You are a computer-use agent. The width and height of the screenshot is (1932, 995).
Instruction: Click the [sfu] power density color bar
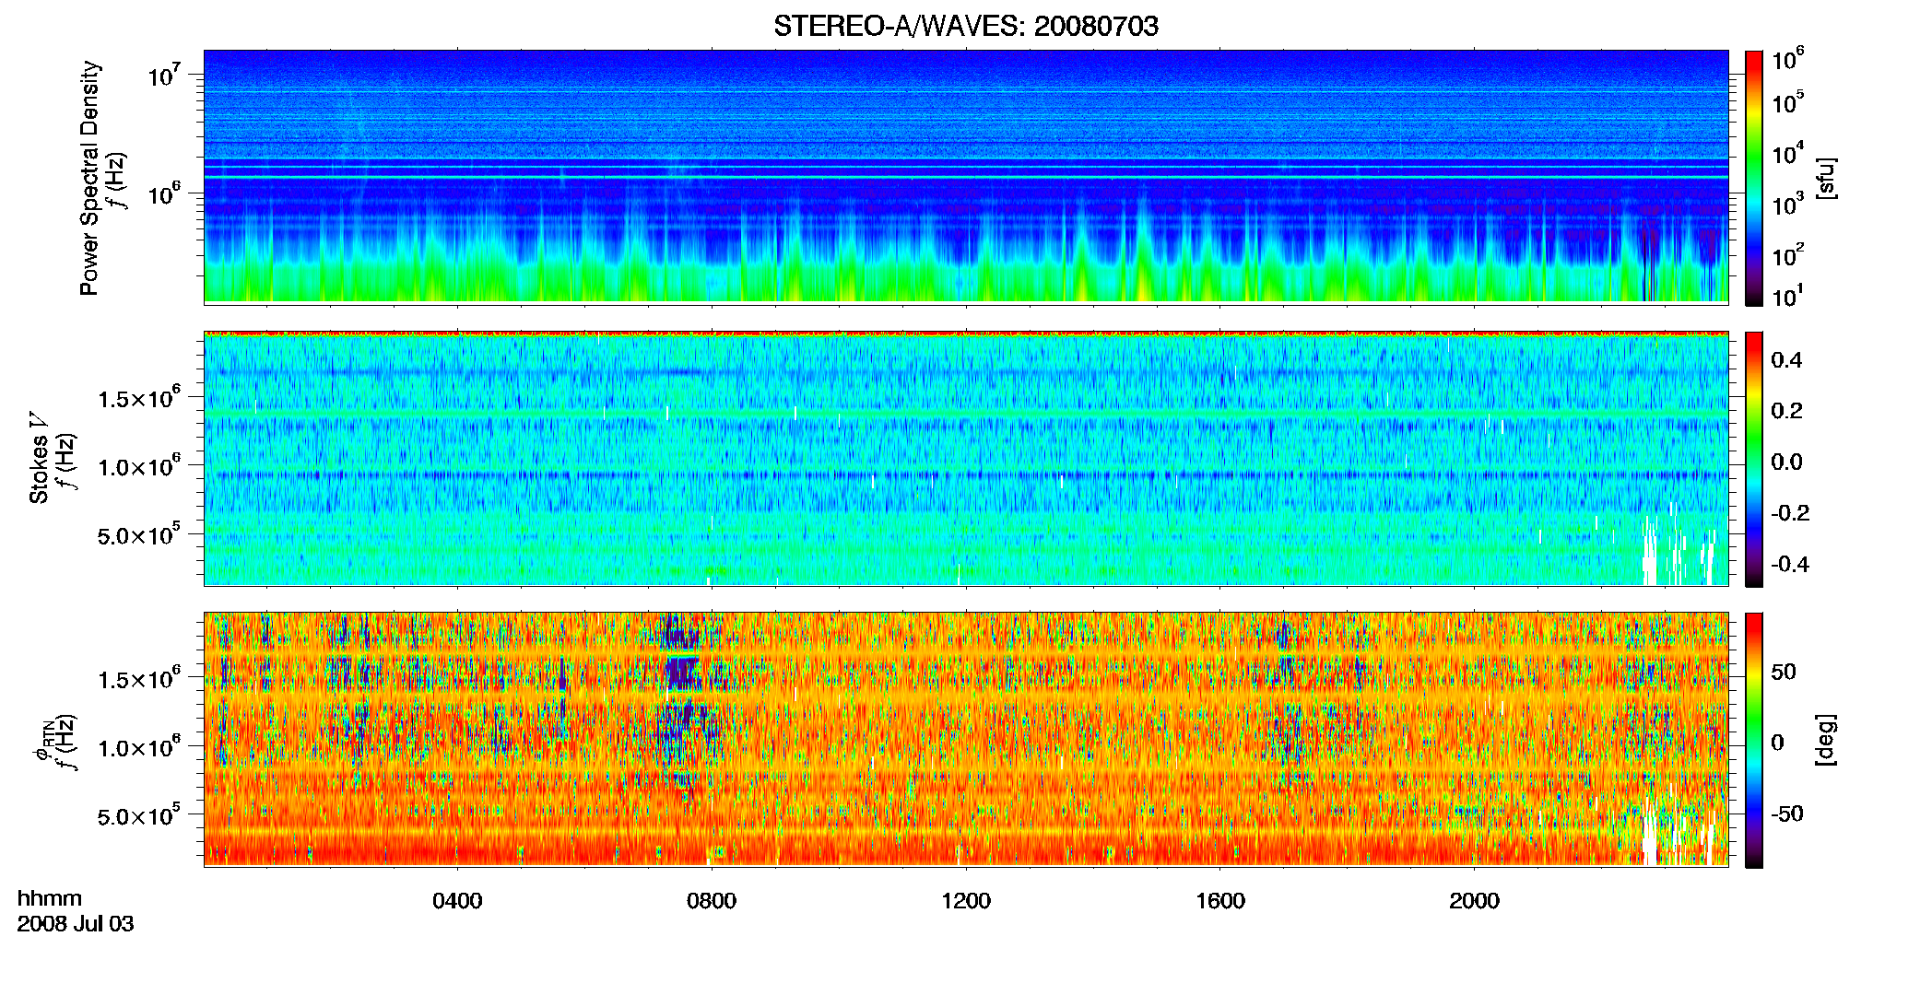click(1754, 178)
